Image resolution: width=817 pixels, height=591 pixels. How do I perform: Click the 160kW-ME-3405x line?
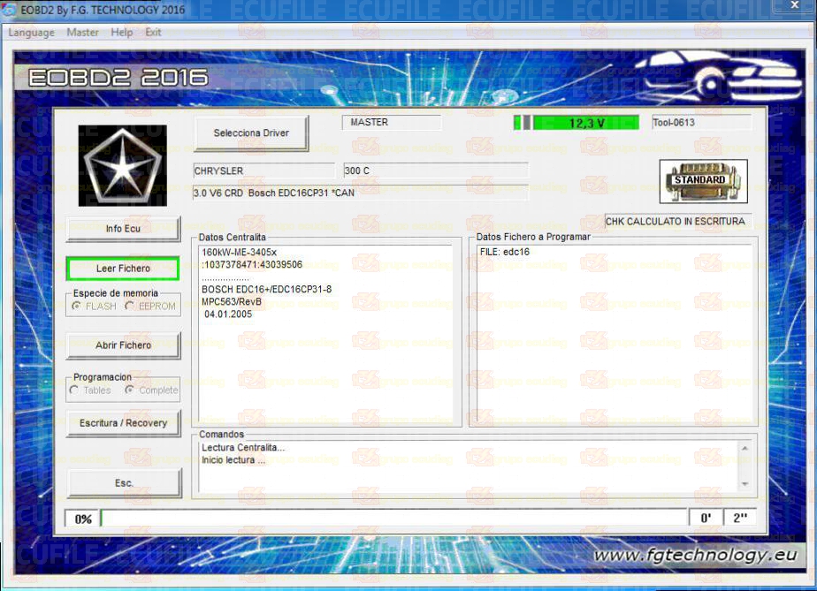(x=239, y=252)
